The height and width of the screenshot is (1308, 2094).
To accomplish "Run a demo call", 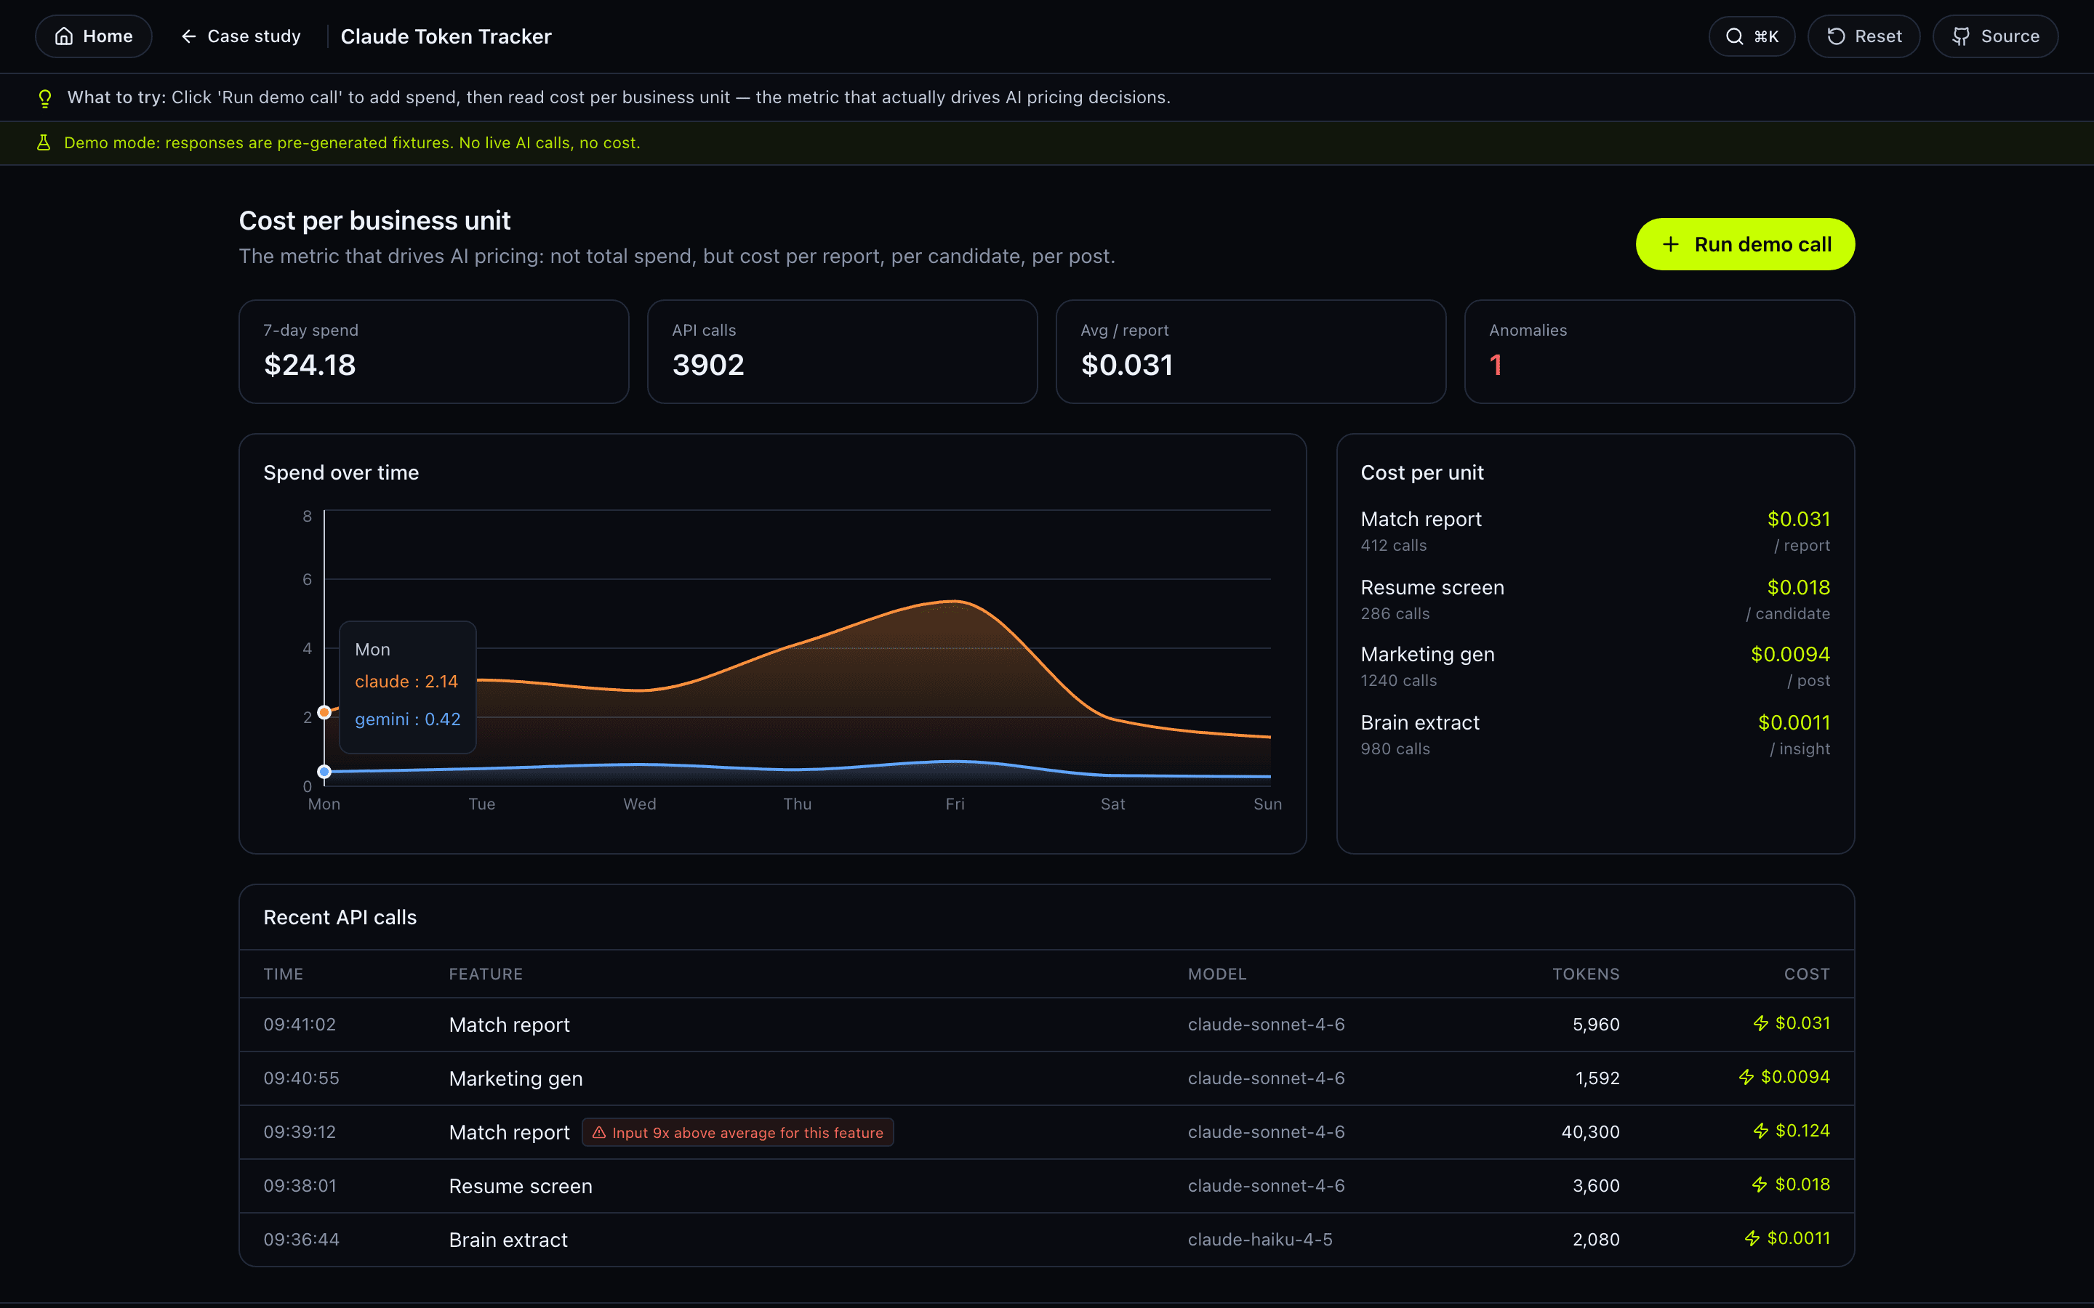I will click(1745, 245).
